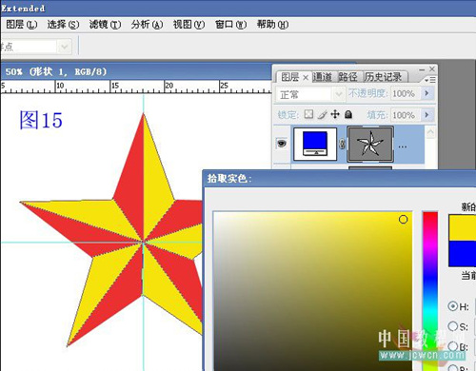The image size is (476, 371).
Task: Click the 拾取实色 dialog title bar
Action: pyautogui.click(x=340, y=179)
